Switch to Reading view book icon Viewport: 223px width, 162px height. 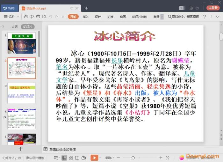[77, 158]
